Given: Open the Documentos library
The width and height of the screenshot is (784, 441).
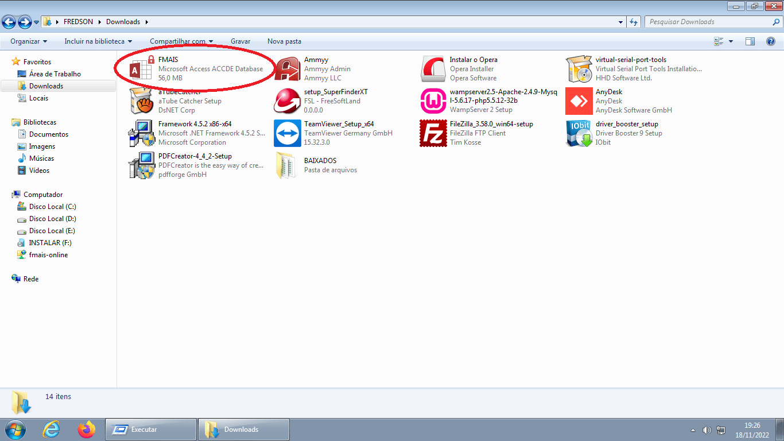Looking at the screenshot, I should [49, 134].
